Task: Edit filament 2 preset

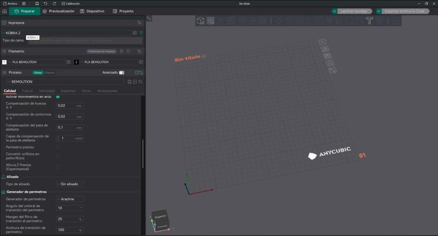Action: tap(141, 62)
